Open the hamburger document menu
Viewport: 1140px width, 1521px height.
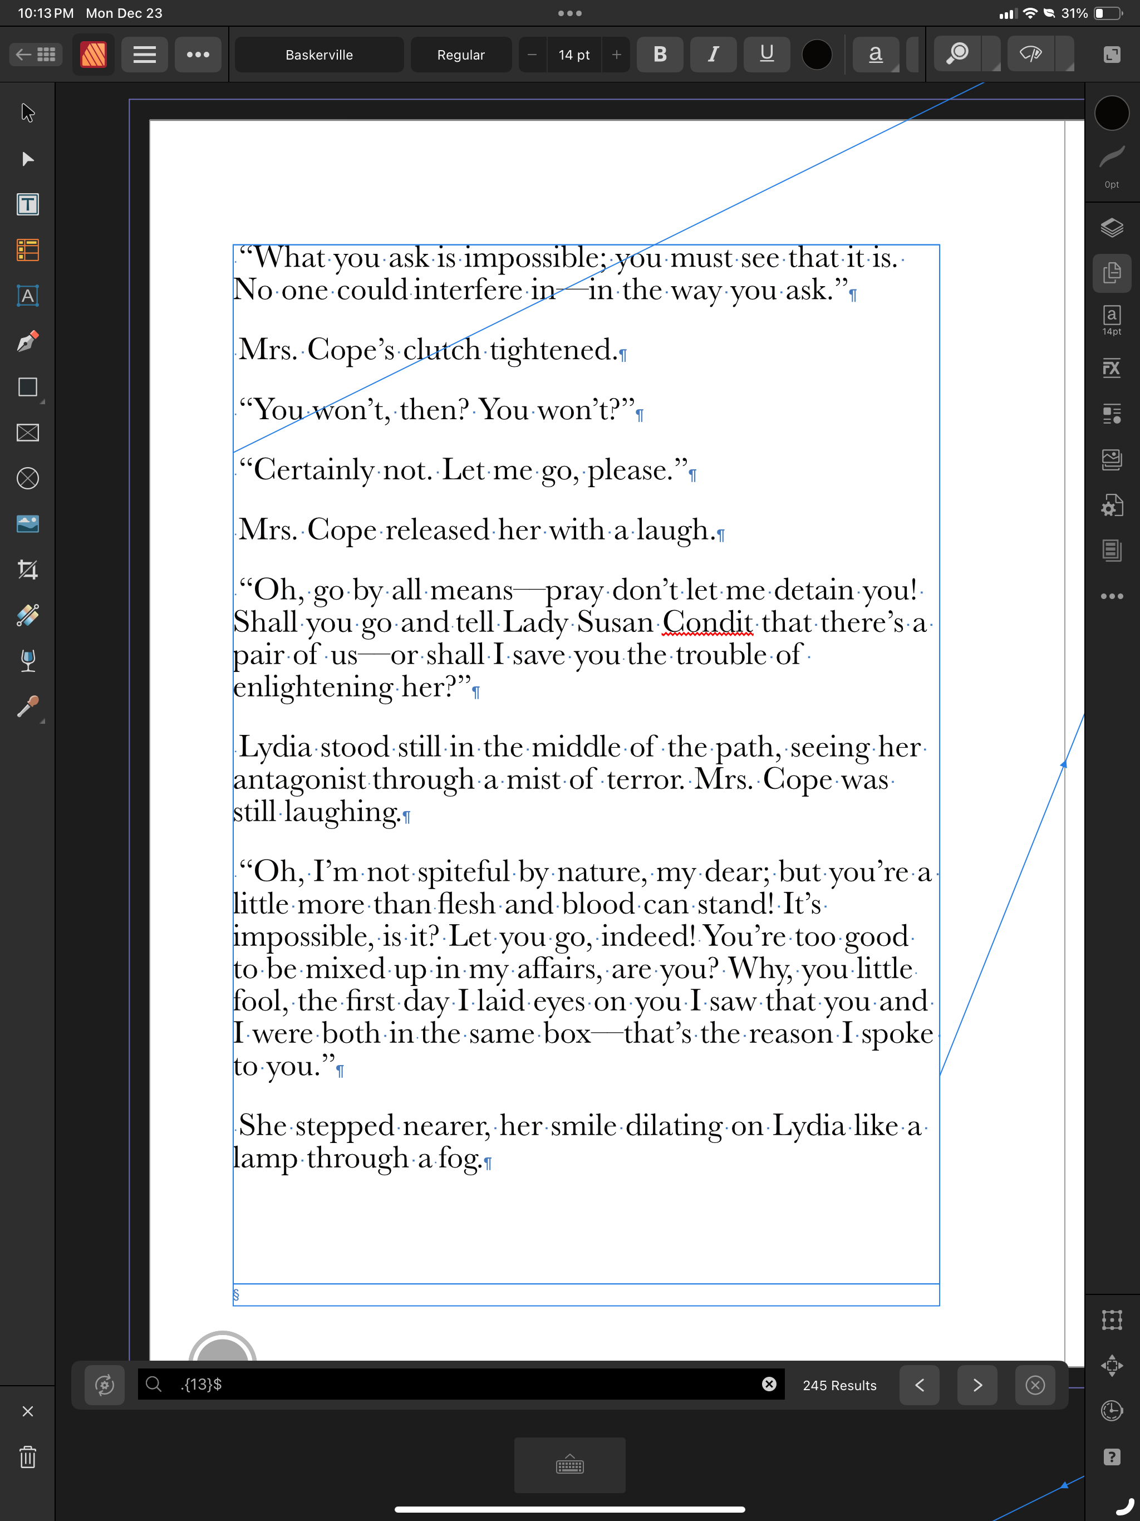pos(144,55)
